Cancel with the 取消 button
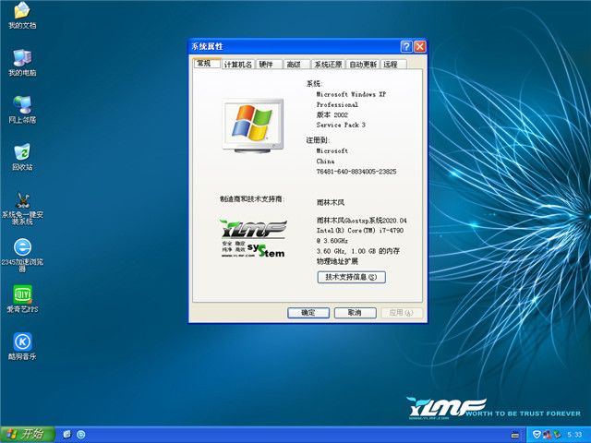 click(x=355, y=313)
